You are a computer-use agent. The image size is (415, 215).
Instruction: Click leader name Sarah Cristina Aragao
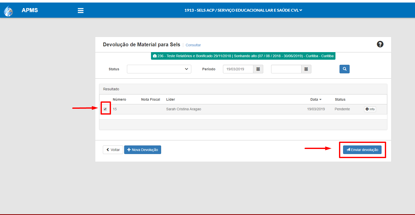[184, 109]
